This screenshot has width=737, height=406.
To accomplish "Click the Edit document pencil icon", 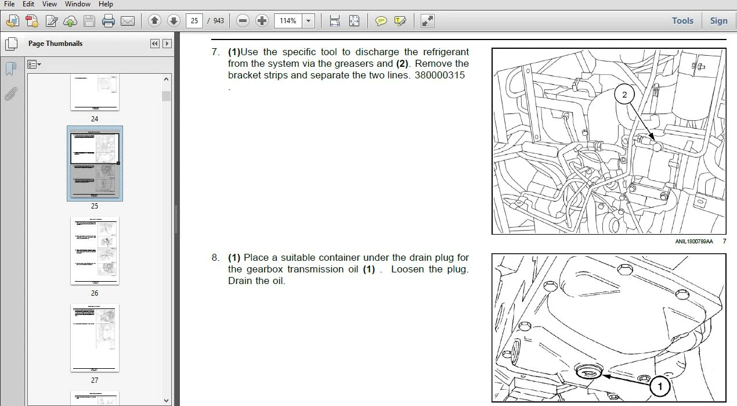I will (52, 21).
